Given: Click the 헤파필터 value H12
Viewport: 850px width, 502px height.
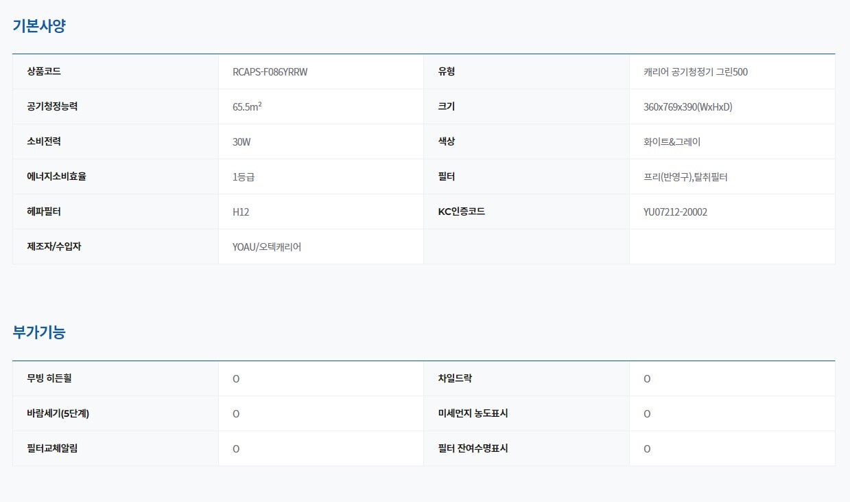Looking at the screenshot, I should (241, 212).
